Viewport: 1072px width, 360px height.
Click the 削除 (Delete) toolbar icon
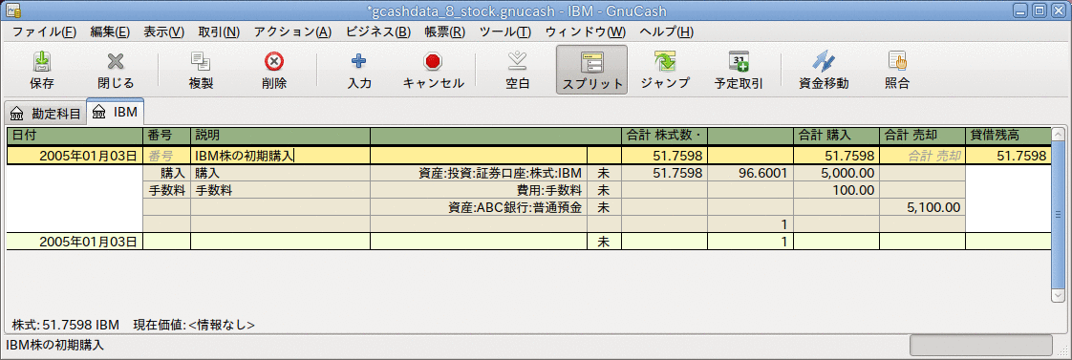[x=274, y=62]
